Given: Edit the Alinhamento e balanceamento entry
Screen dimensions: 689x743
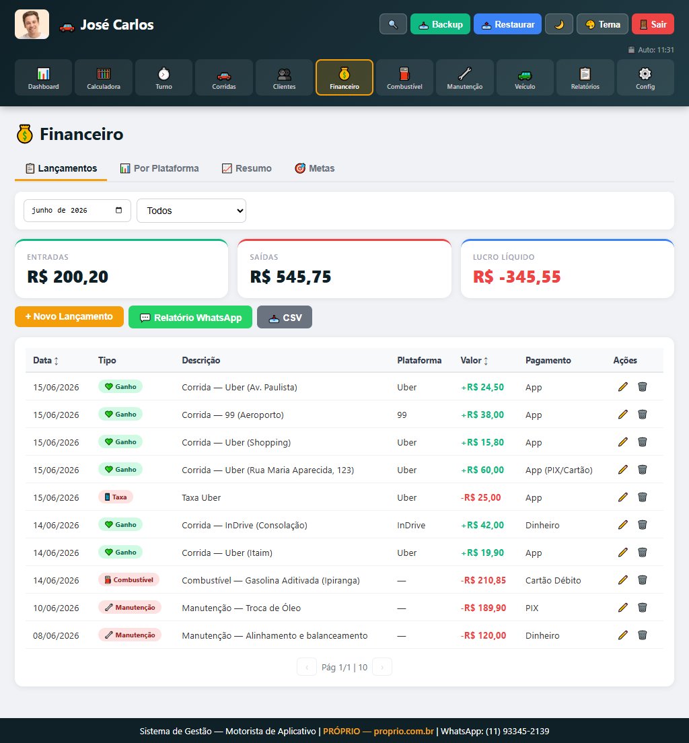Looking at the screenshot, I should (x=622, y=635).
